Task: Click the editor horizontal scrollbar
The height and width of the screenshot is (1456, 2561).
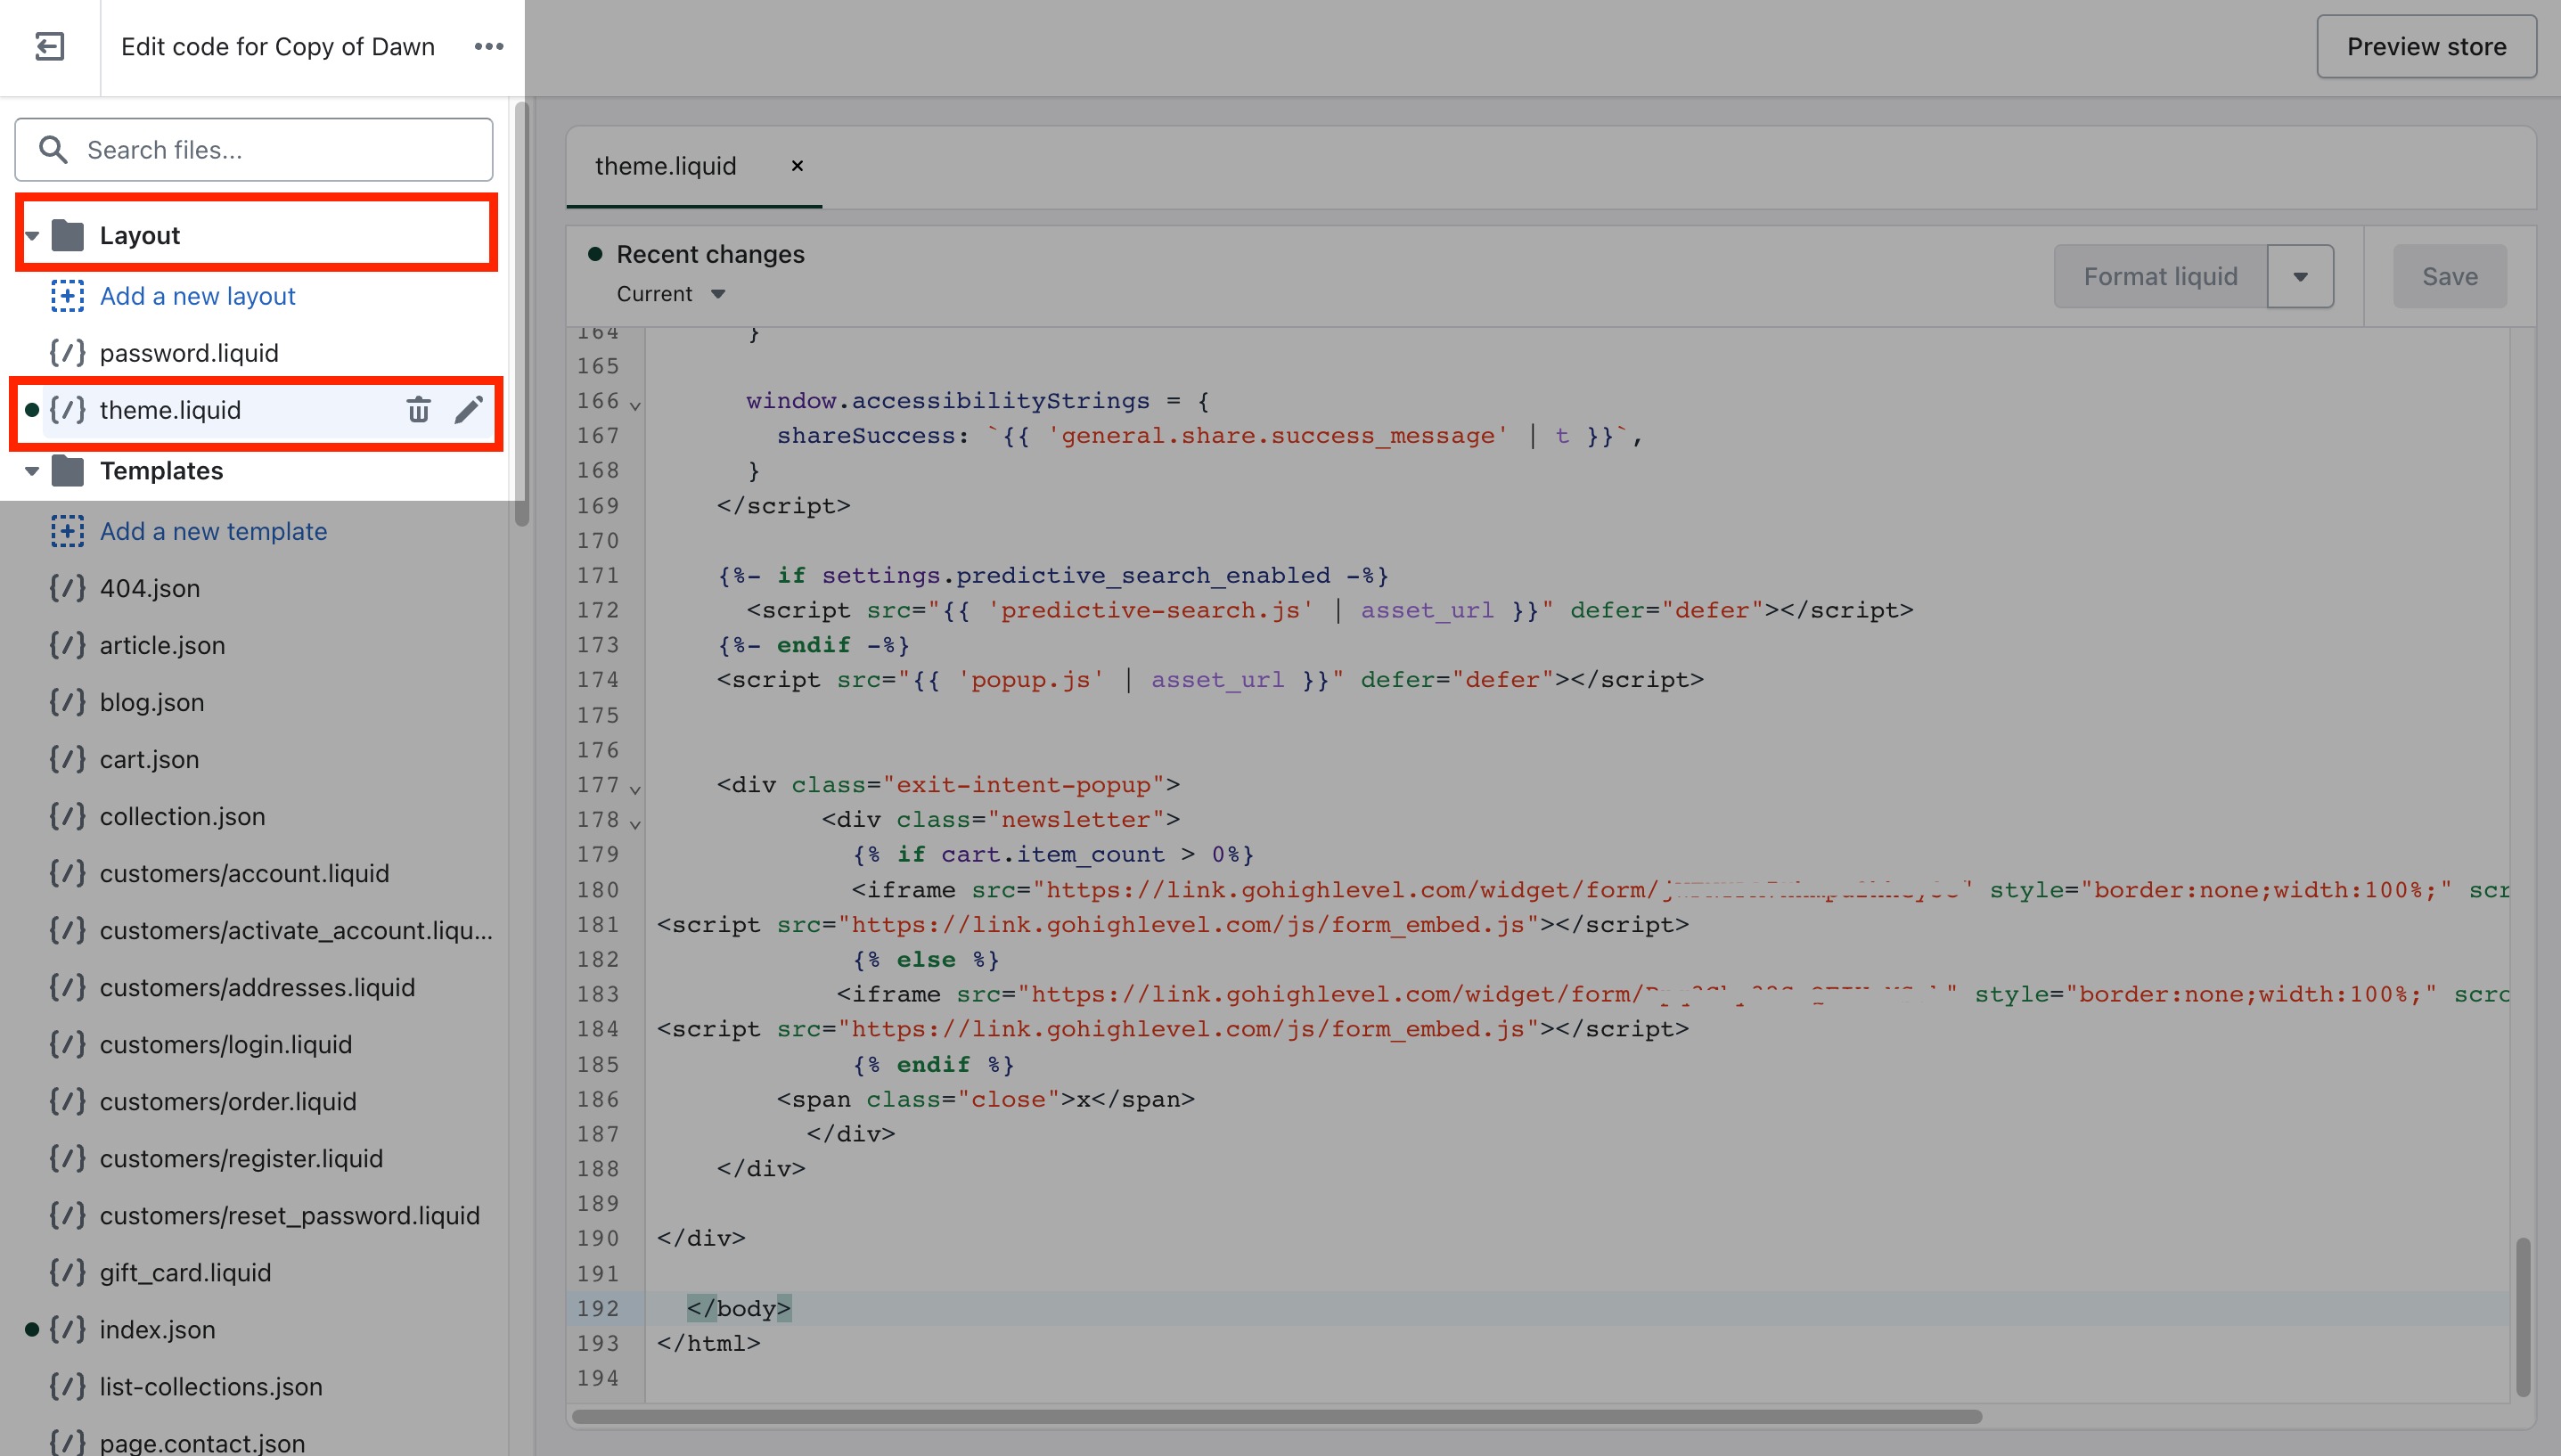Action: pyautogui.click(x=1277, y=1417)
